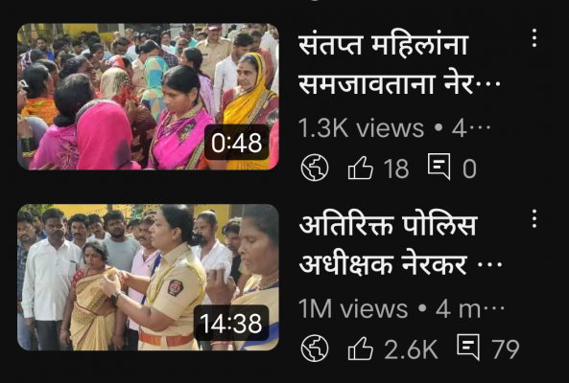
Task: Tap the thumbs-up icon showing 18 likes
Action: point(361,168)
